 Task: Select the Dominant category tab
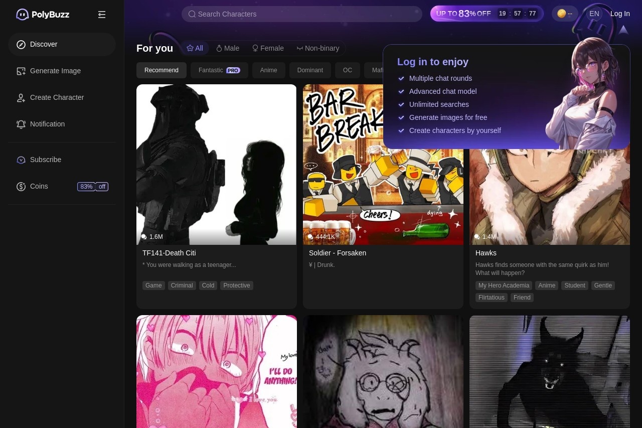[310, 70]
